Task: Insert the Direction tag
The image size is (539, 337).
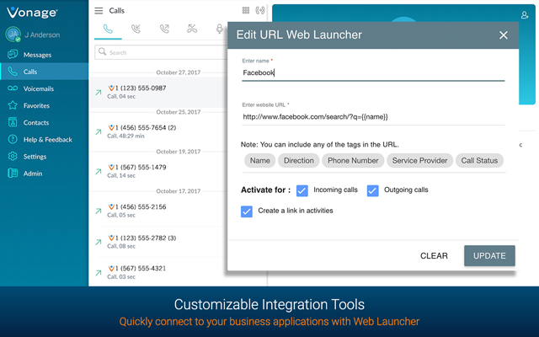Action: (x=299, y=161)
